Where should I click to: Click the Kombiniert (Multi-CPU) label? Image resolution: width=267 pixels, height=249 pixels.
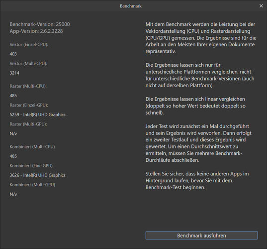(32, 147)
